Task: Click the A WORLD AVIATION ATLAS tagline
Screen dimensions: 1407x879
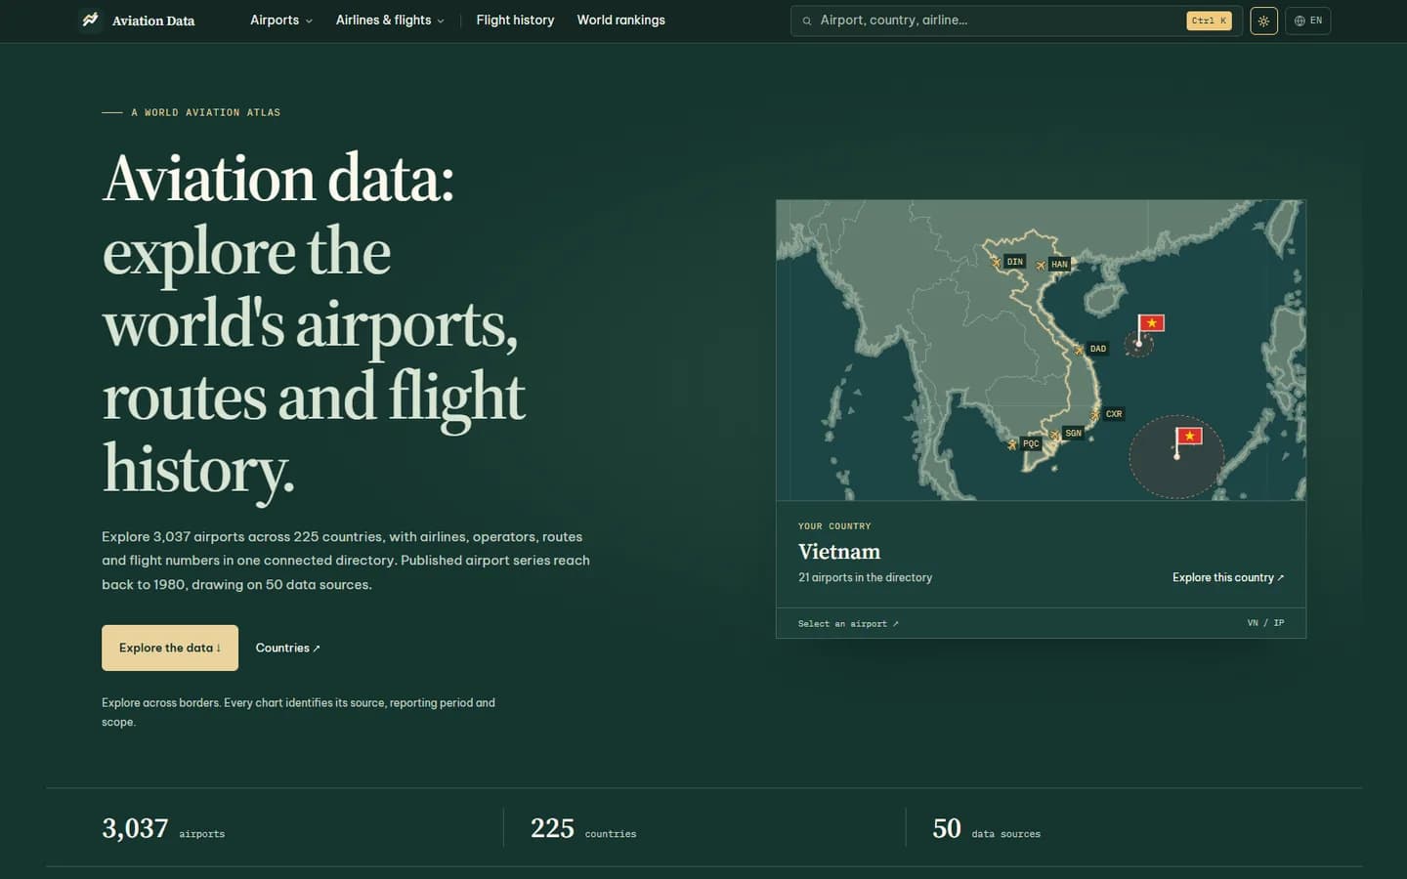Action: coord(205,112)
